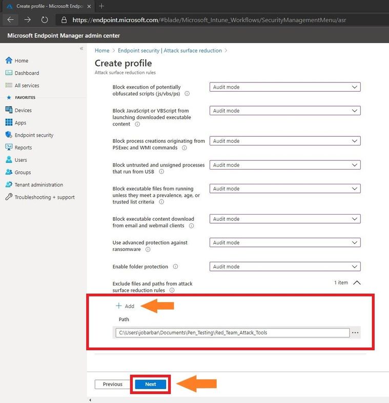Open Devices in the left sidebar
This screenshot has height=403, width=389.
tap(23, 110)
